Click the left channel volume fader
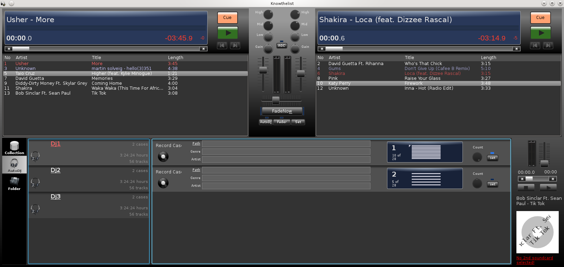 tap(263, 70)
